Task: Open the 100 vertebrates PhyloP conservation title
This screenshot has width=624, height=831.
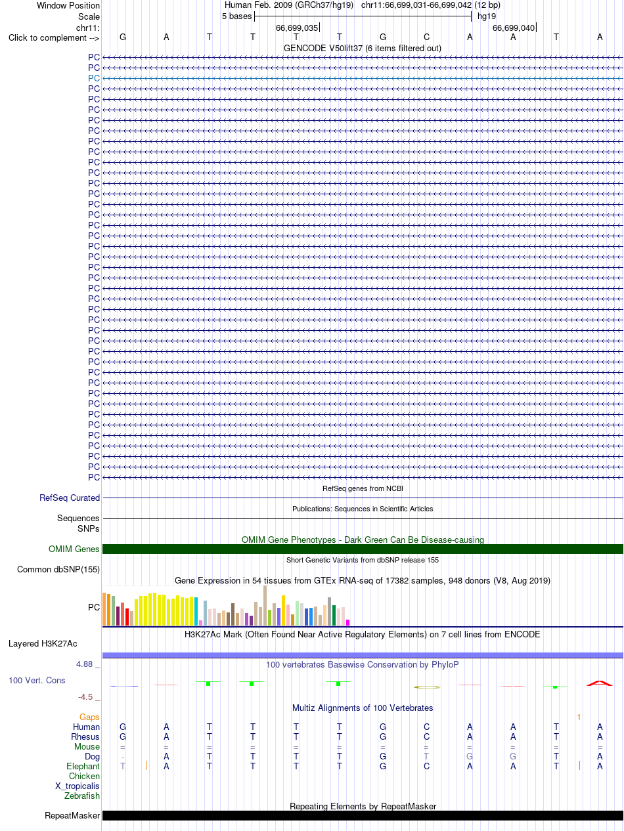Action: point(363,664)
